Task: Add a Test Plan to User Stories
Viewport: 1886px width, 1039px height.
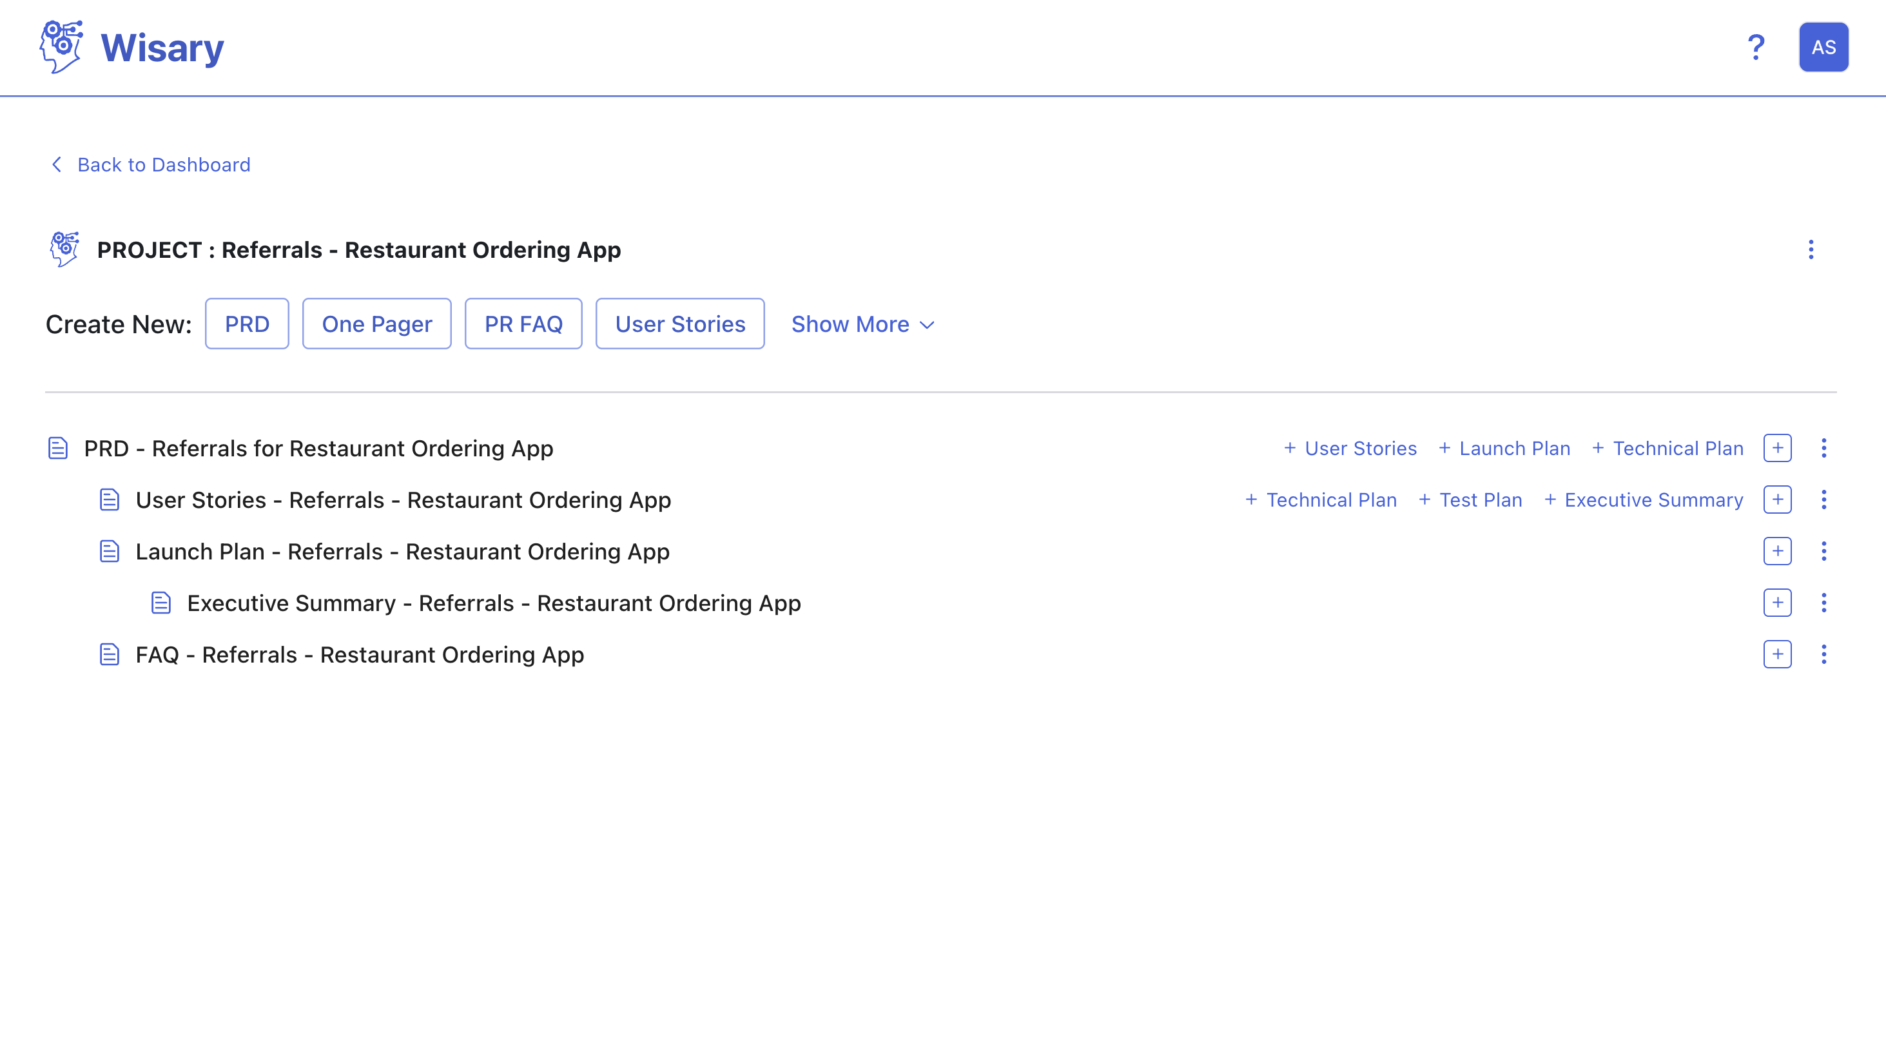Action: point(1470,500)
